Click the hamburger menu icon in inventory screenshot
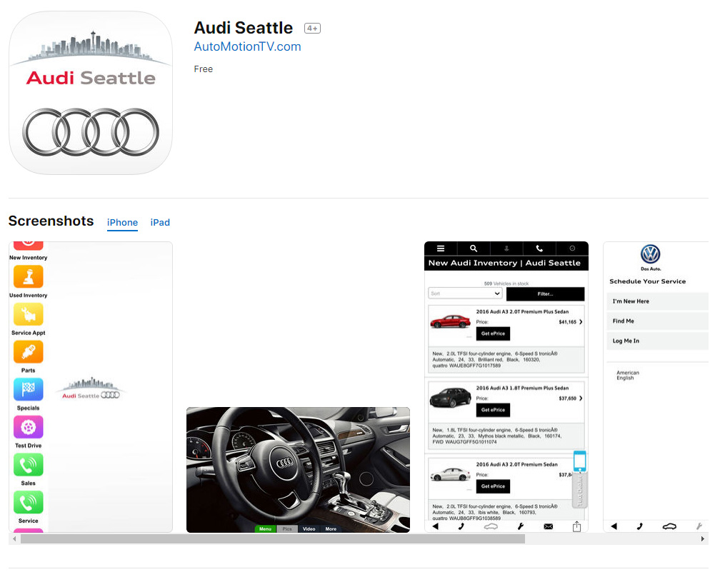Screen dimensions: 720x572 point(441,249)
